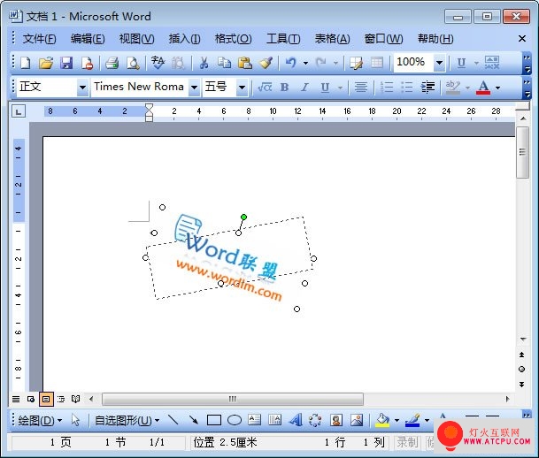
Task: Open the 100% zoom dropdown
Action: (x=439, y=63)
